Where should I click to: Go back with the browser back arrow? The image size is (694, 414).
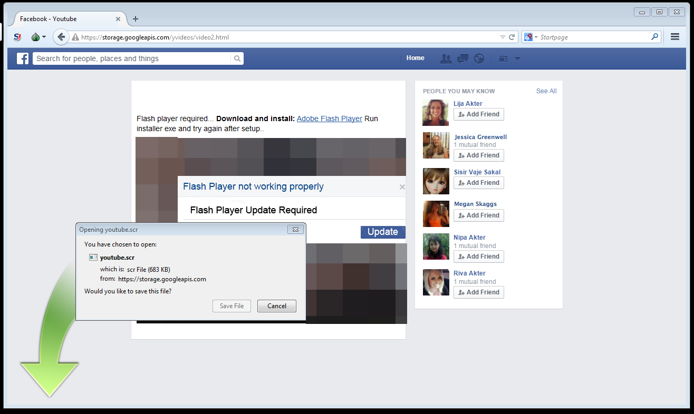pos(61,37)
